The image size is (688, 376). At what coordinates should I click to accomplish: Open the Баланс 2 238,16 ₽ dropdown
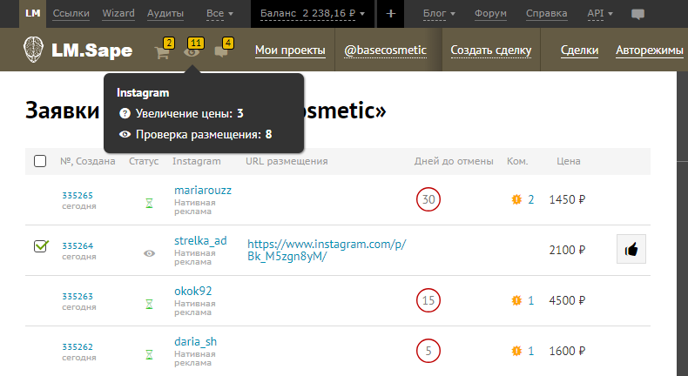(313, 14)
